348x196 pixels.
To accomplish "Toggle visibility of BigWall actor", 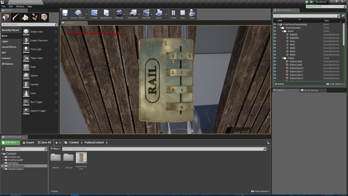I will pos(275,35).
